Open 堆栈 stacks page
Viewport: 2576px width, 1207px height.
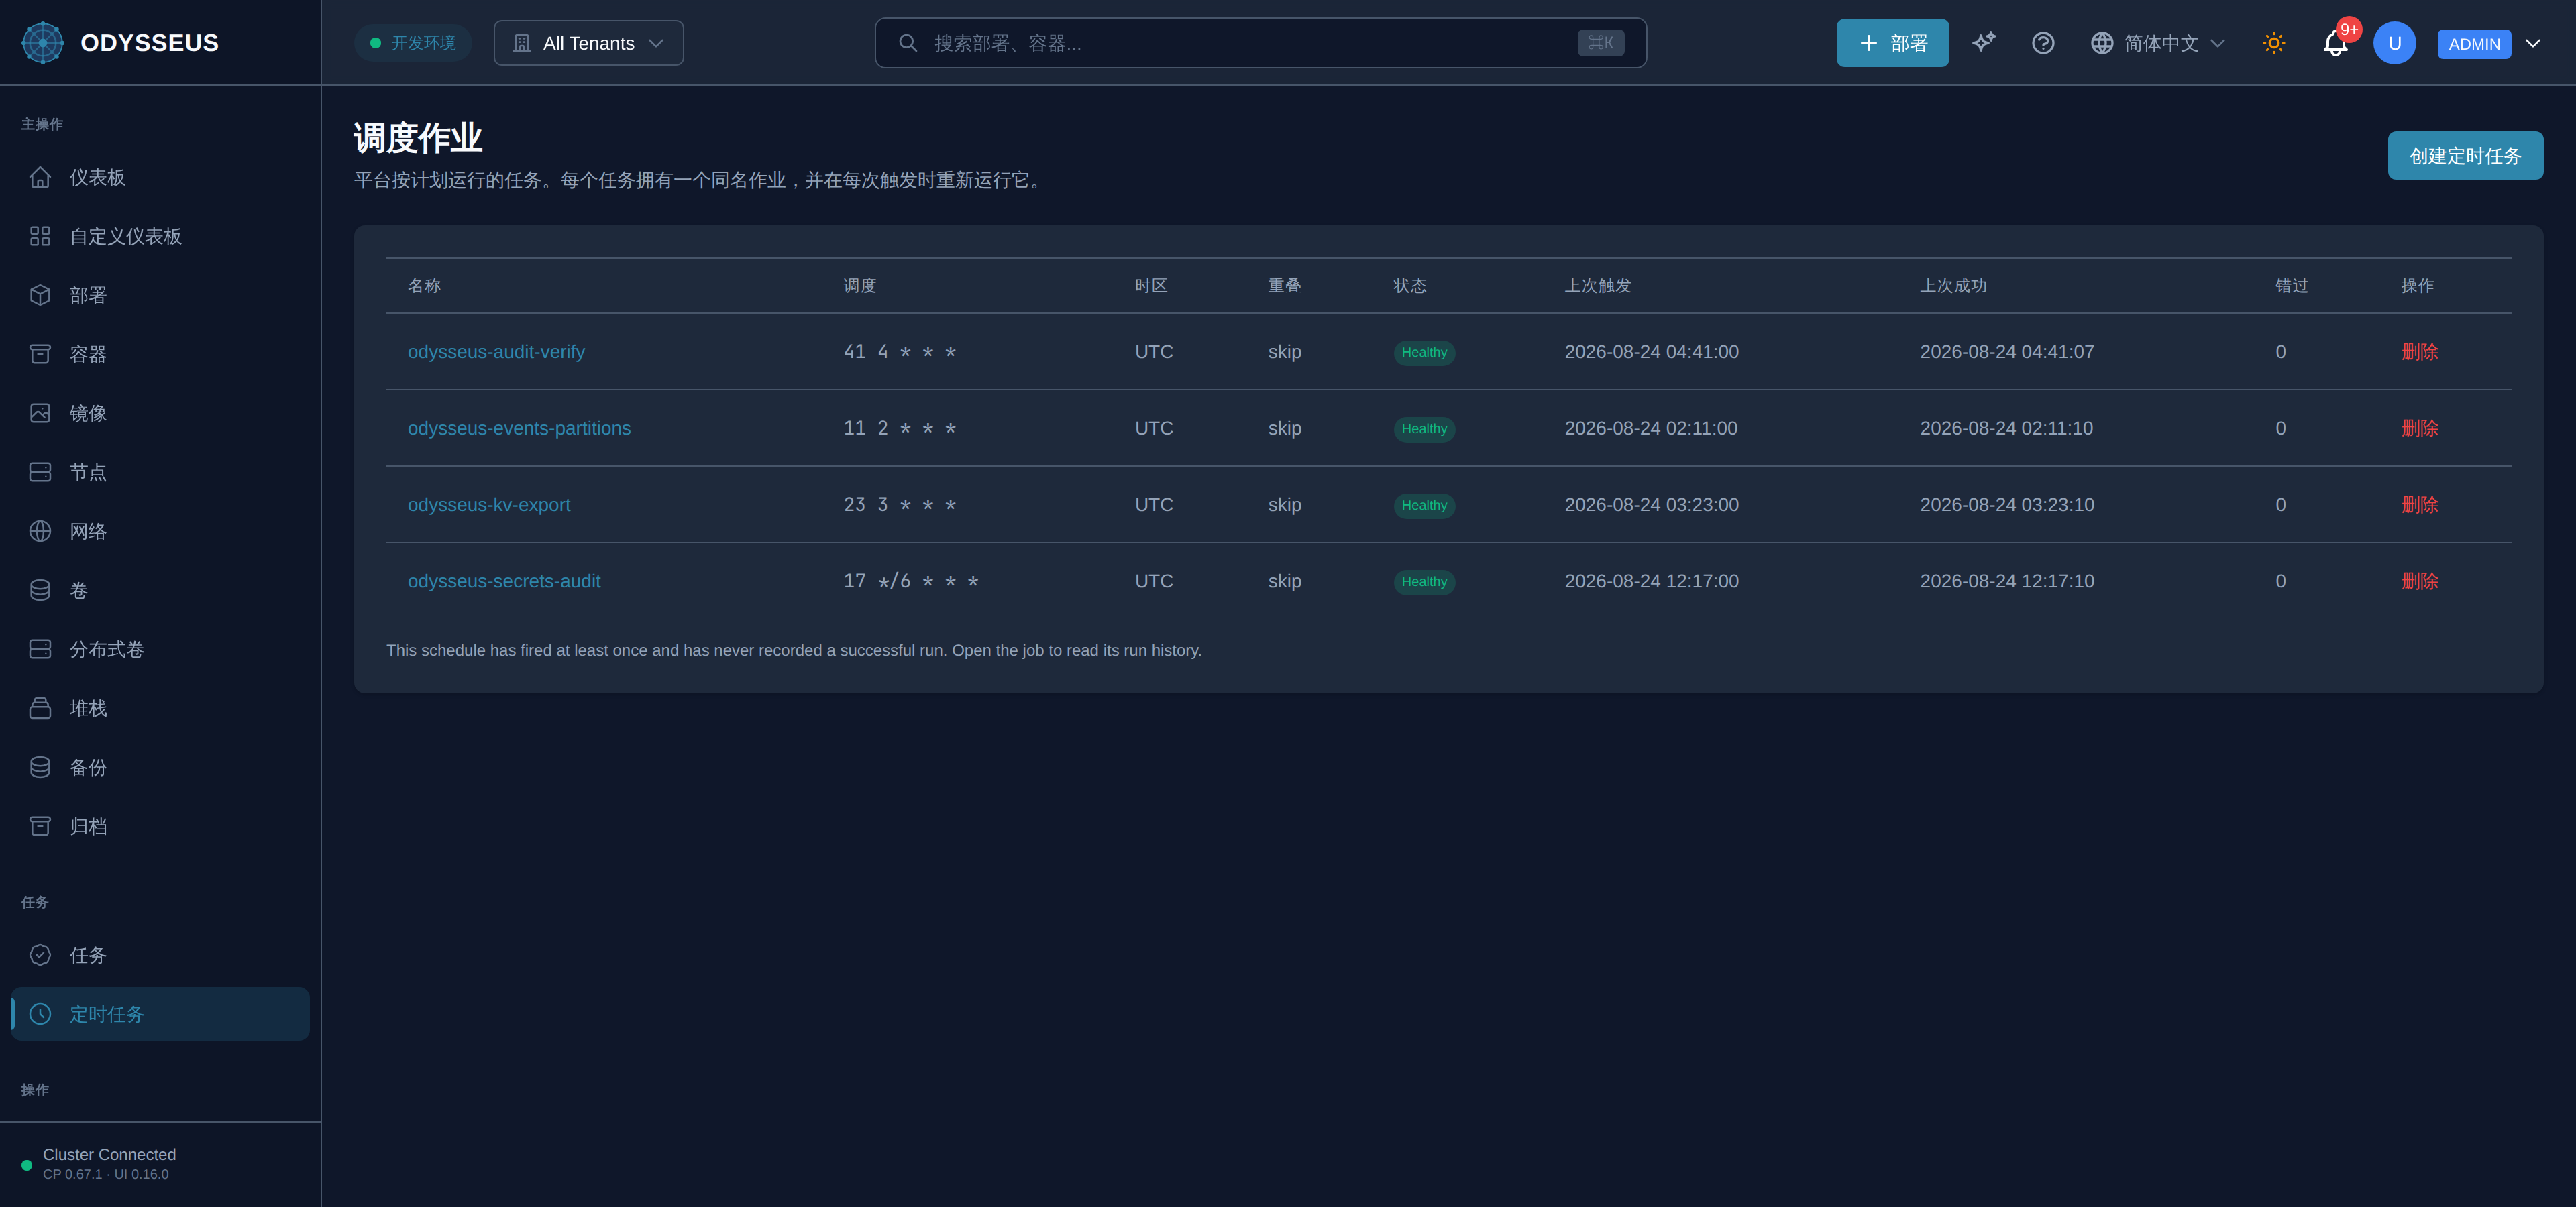(160, 708)
